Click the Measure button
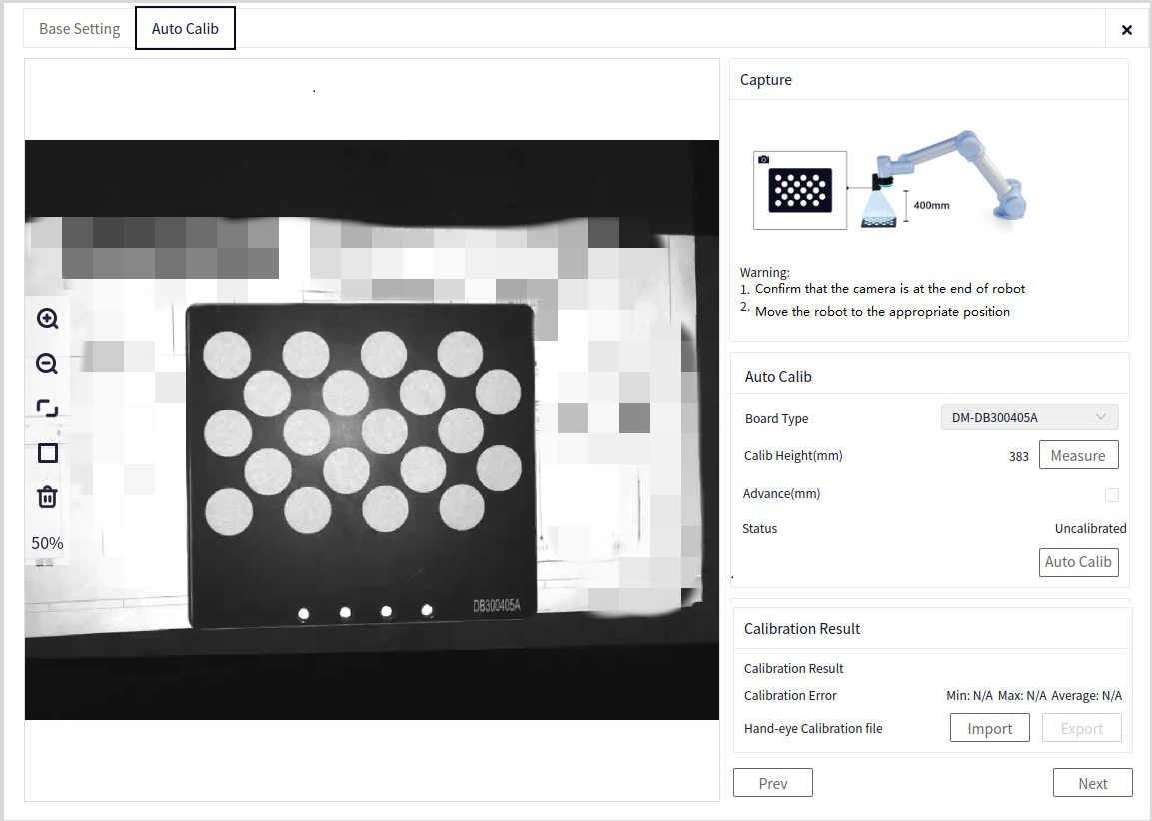This screenshot has height=821, width=1152. point(1078,455)
